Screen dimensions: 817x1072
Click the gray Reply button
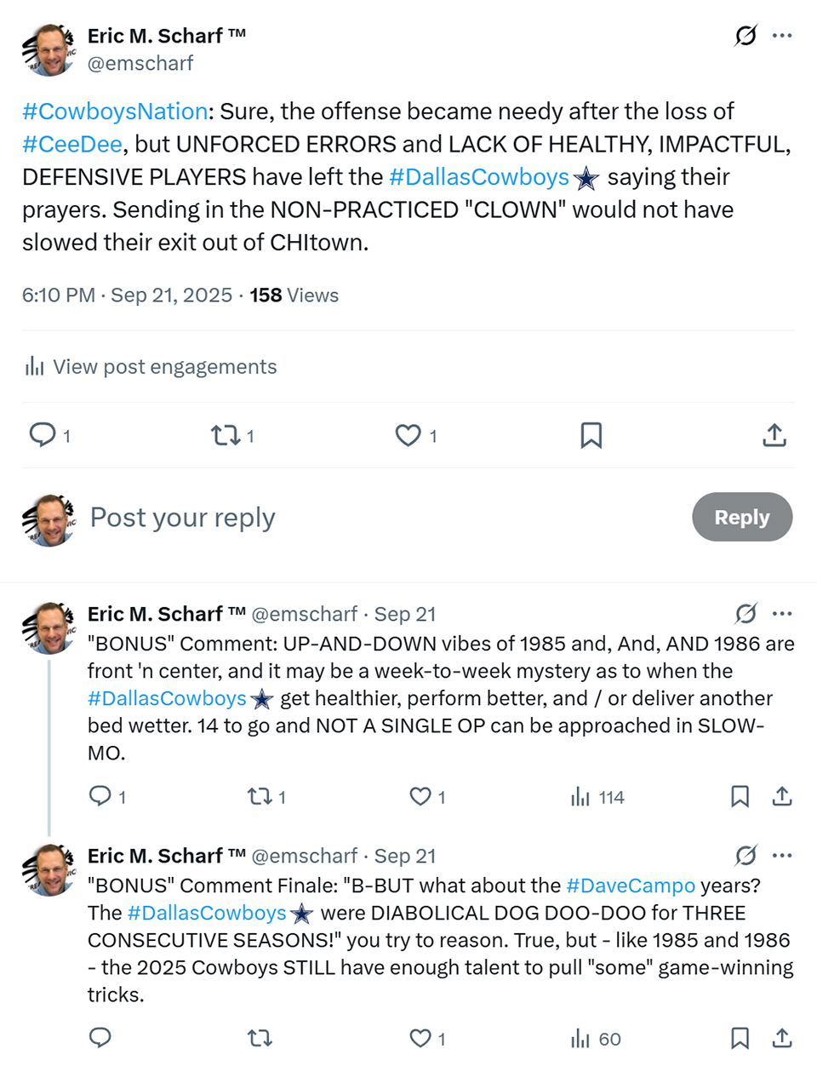[x=742, y=517]
